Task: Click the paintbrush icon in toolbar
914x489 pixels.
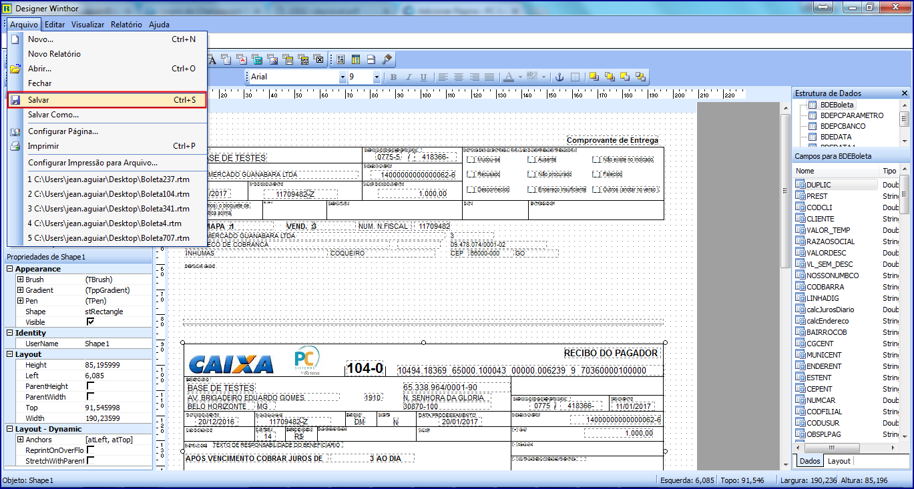Action: coord(387,59)
